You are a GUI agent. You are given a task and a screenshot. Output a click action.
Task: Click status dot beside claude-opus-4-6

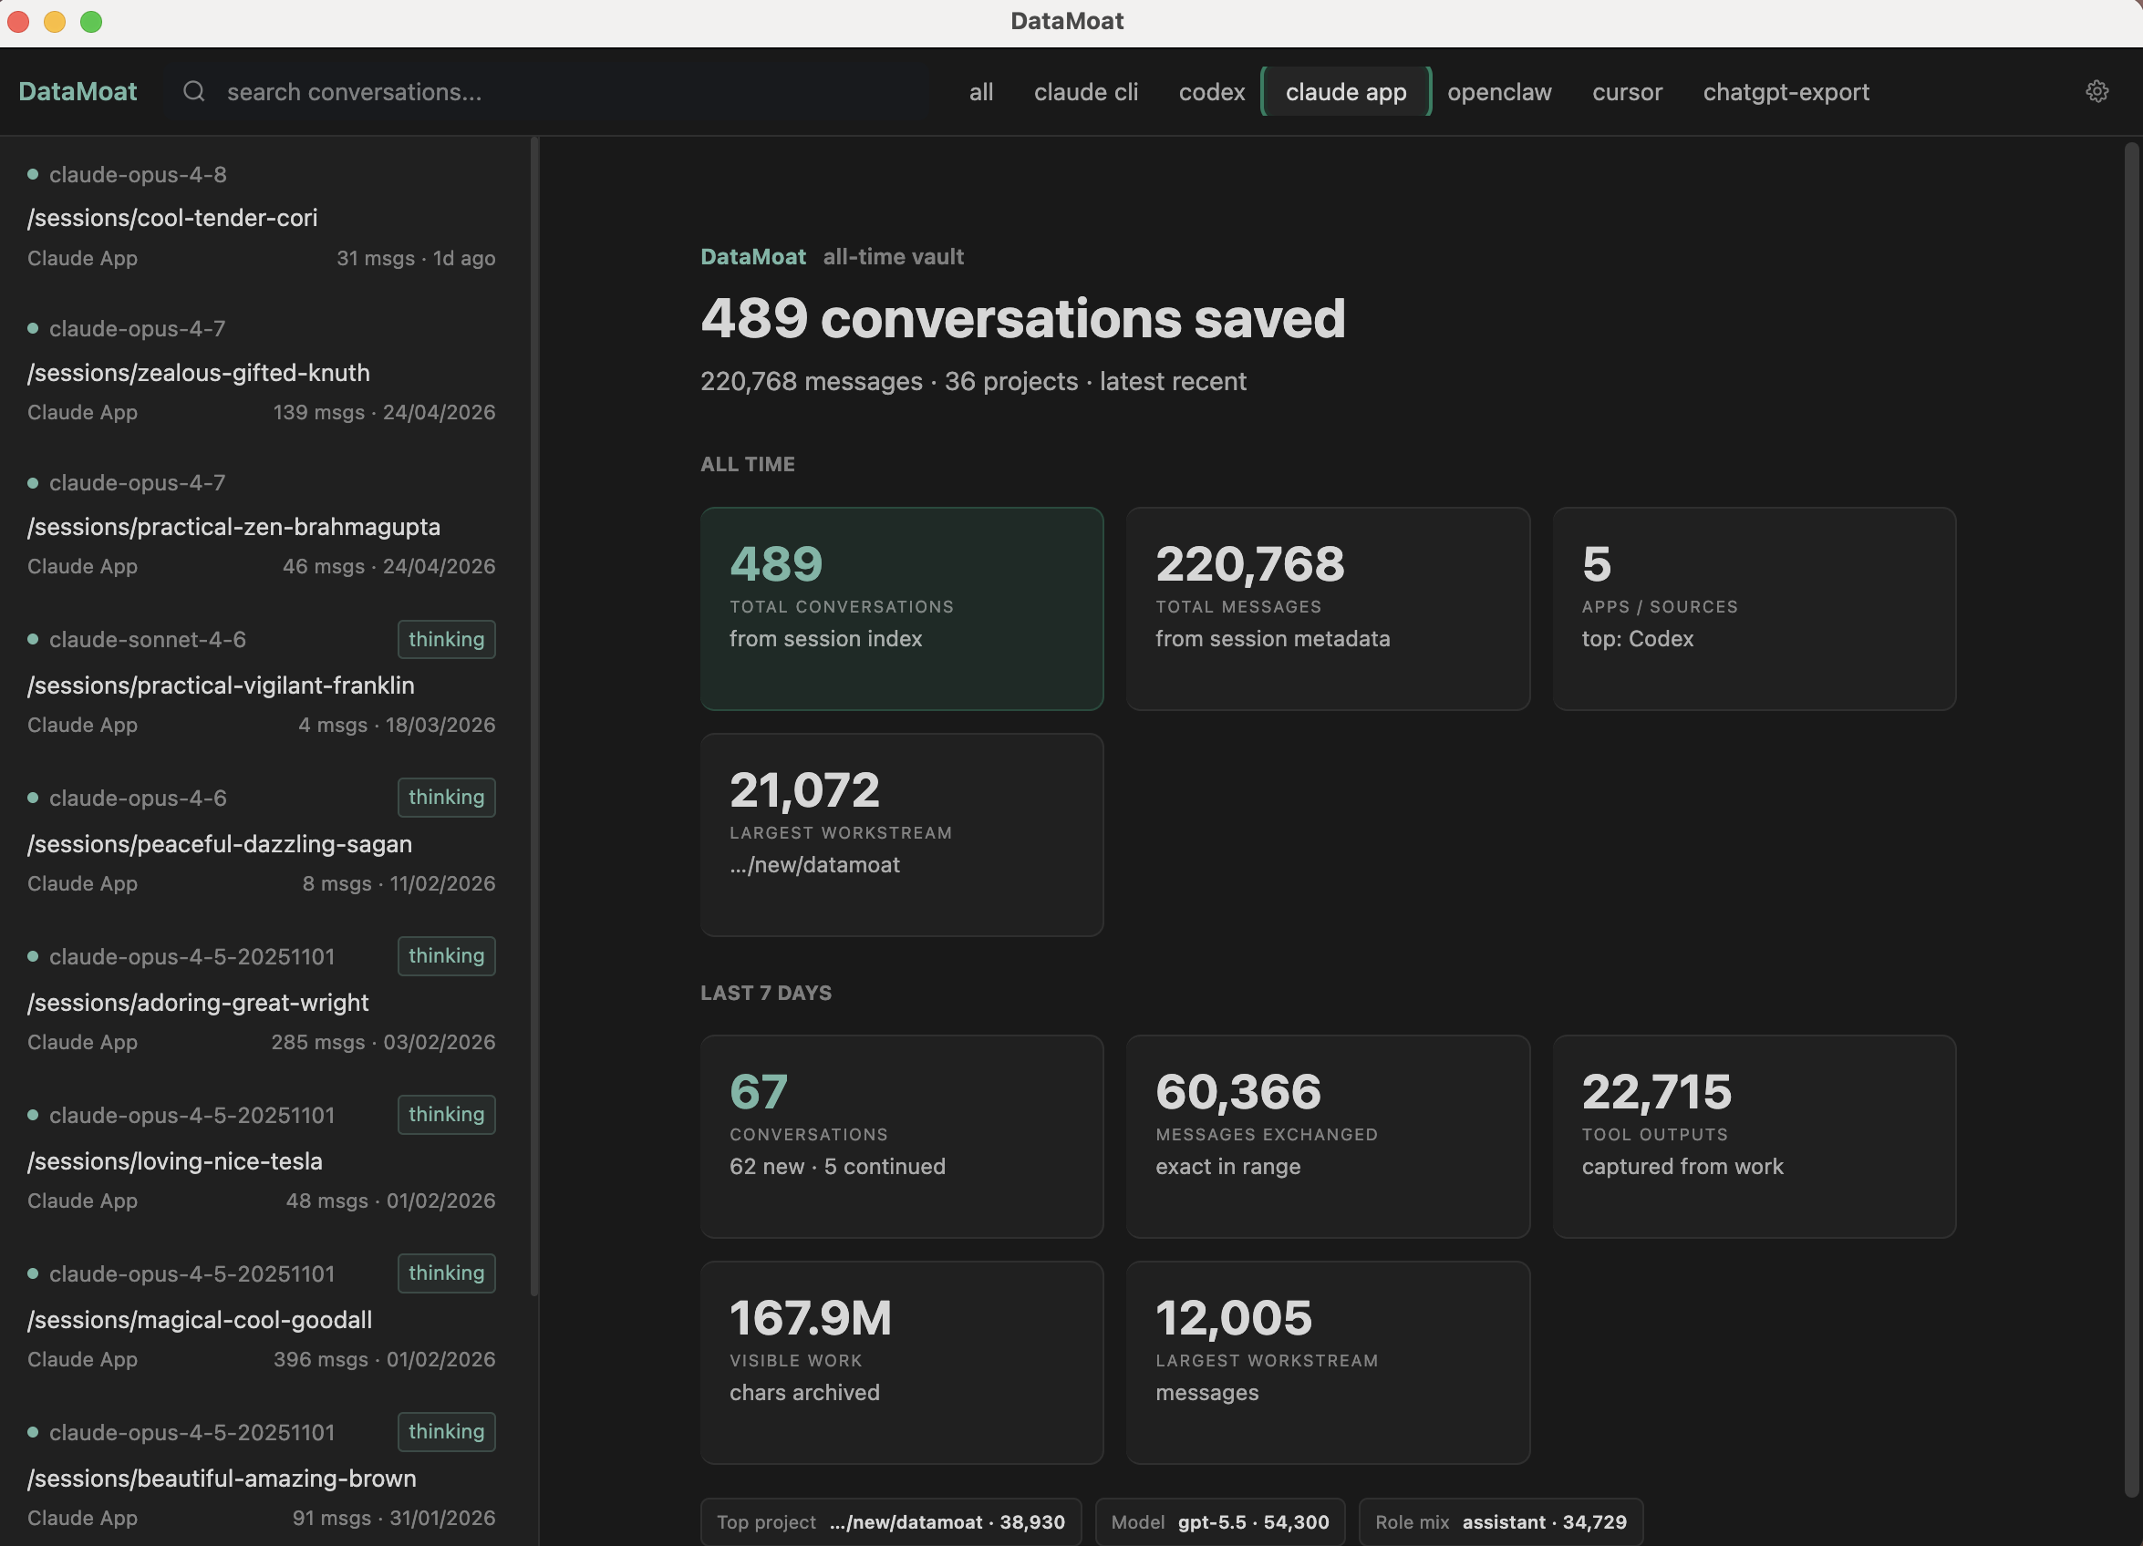33,798
